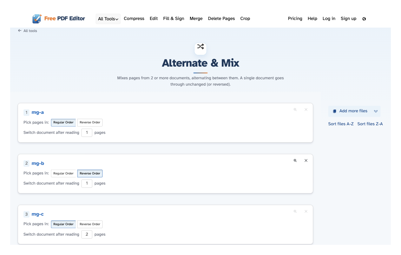Focus the mg-a pages count field
Viewport: 401px width, 255px height.
tap(87, 133)
